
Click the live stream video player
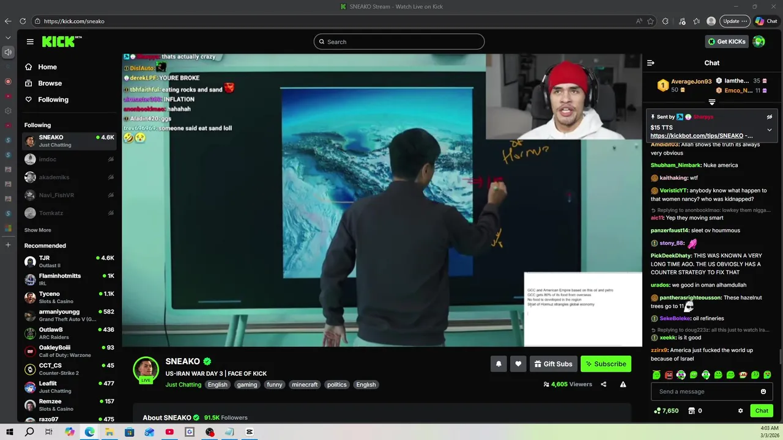click(x=382, y=200)
